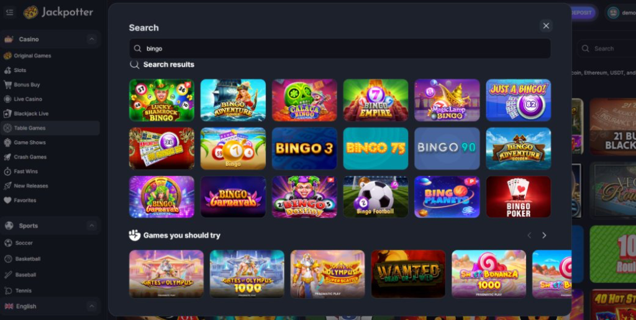This screenshot has height=320, width=636.
Task: Click the Bonus Buy cart icon
Action: click(7, 85)
